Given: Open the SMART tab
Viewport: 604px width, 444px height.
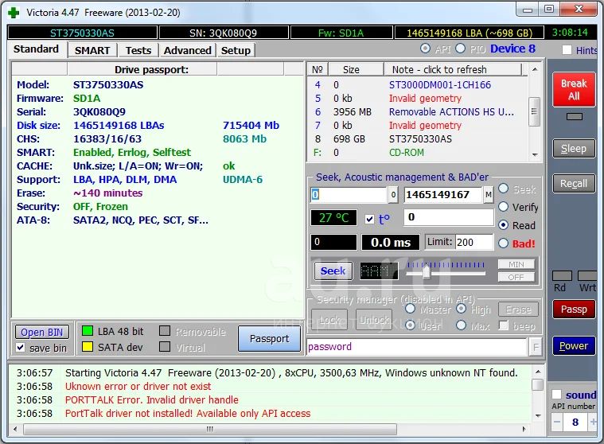Looking at the screenshot, I should pyautogui.click(x=92, y=50).
